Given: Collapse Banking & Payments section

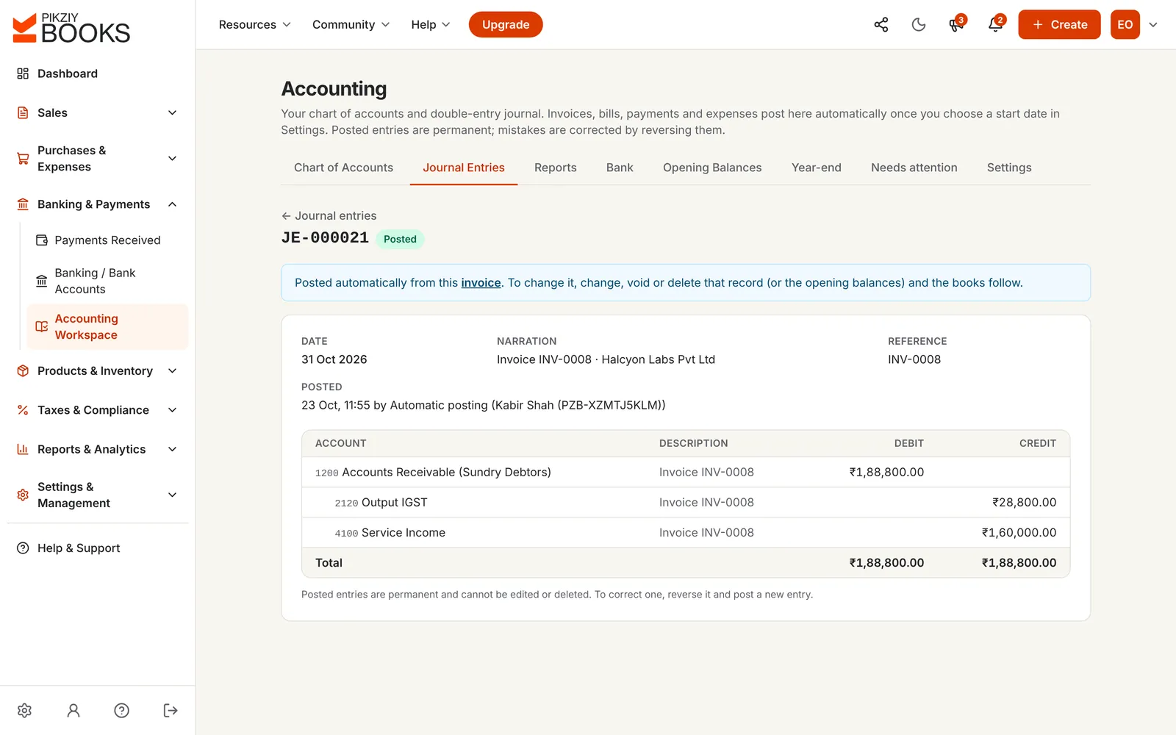Looking at the screenshot, I should click(x=98, y=204).
